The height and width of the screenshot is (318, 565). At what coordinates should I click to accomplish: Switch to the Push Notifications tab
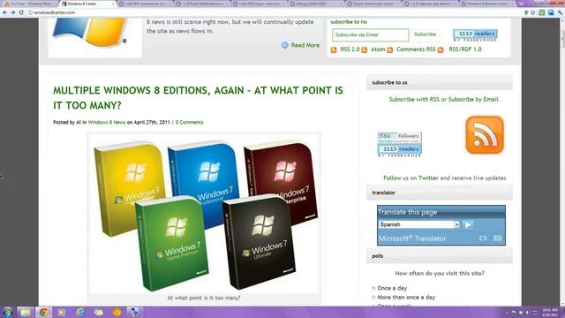coord(203,4)
